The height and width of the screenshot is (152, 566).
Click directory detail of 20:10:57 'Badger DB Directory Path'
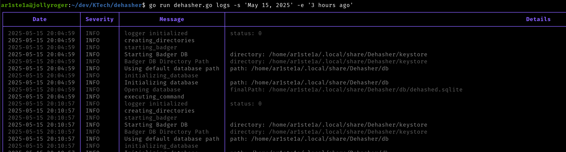(x=329, y=132)
